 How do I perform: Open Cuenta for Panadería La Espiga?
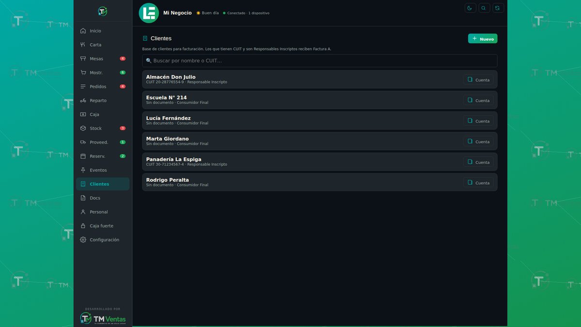click(x=478, y=162)
